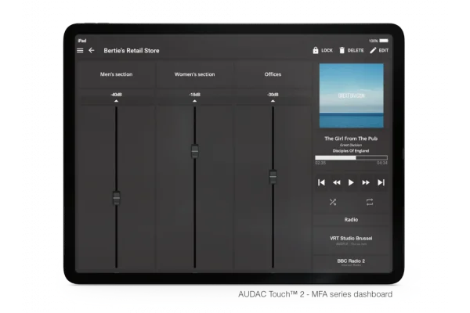This screenshot has width=470, height=313.
Task: Click the -40dB level indicator arrow
Action: (x=116, y=101)
